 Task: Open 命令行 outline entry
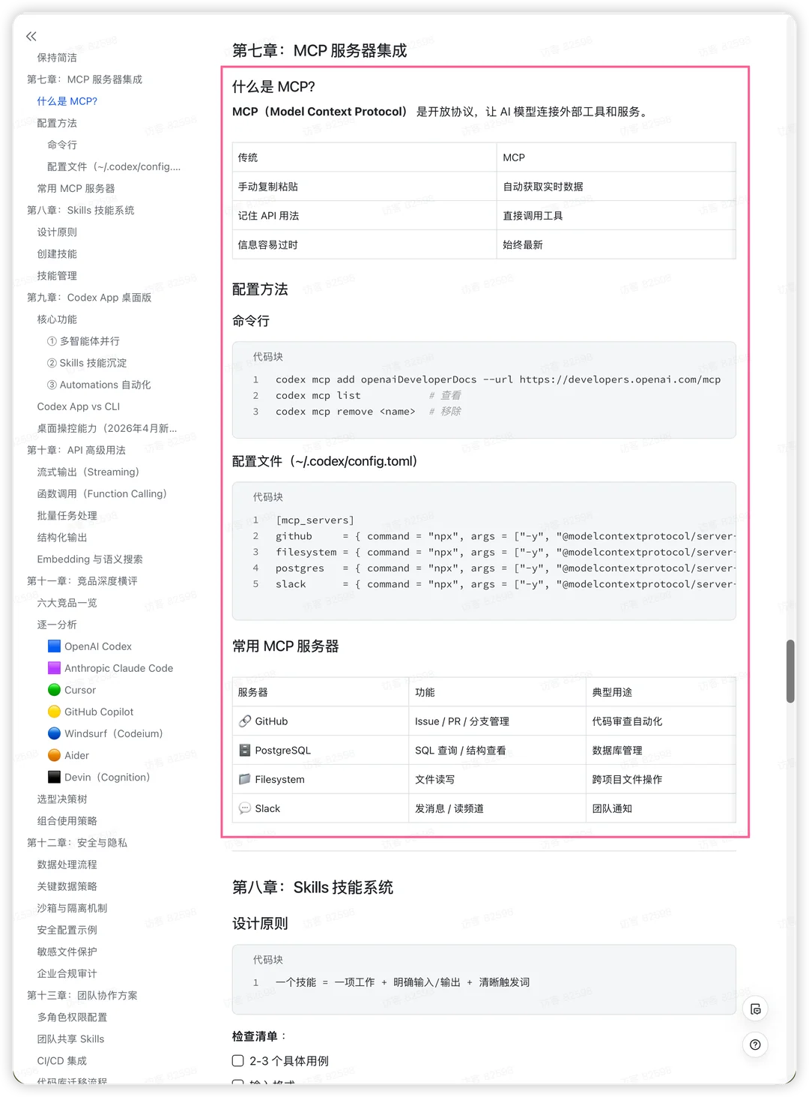pyautogui.click(x=62, y=145)
